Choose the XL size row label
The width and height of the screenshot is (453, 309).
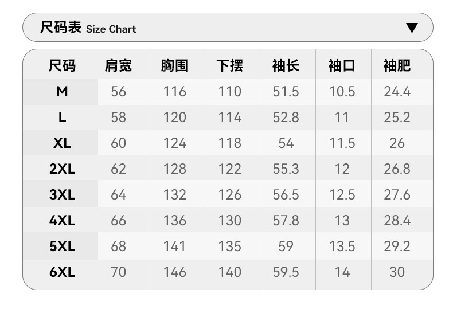point(62,143)
